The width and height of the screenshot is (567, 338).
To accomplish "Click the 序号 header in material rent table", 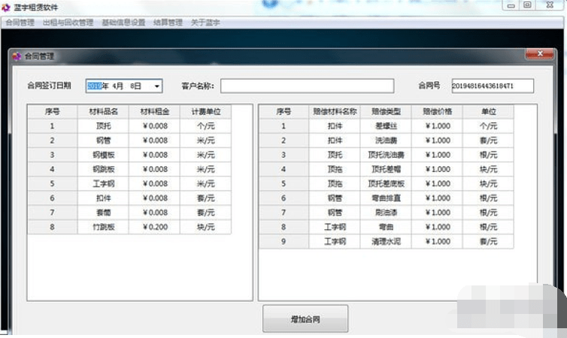I will coord(53,112).
